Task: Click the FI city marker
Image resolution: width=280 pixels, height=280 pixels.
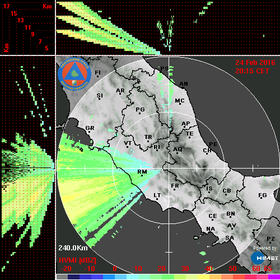Action: (97, 76)
